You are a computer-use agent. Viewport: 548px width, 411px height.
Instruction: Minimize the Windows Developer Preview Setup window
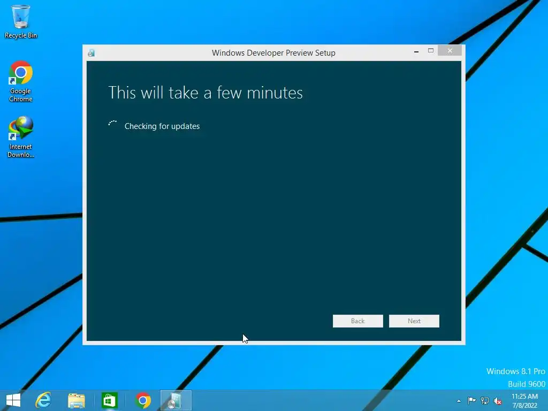coord(416,51)
